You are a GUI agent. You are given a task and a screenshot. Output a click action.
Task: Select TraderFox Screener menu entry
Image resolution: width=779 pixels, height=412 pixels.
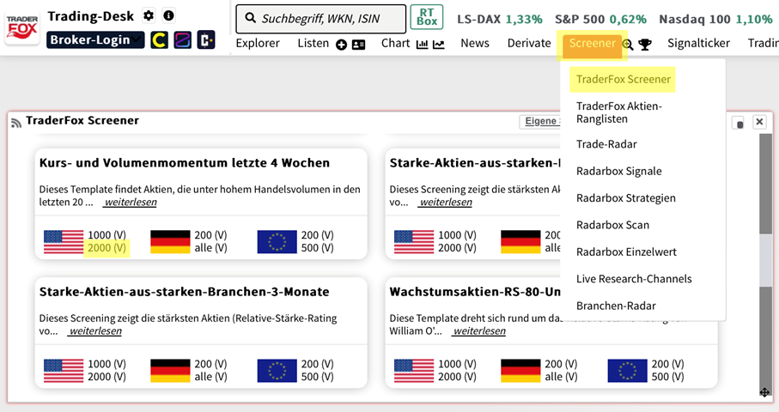tap(623, 80)
